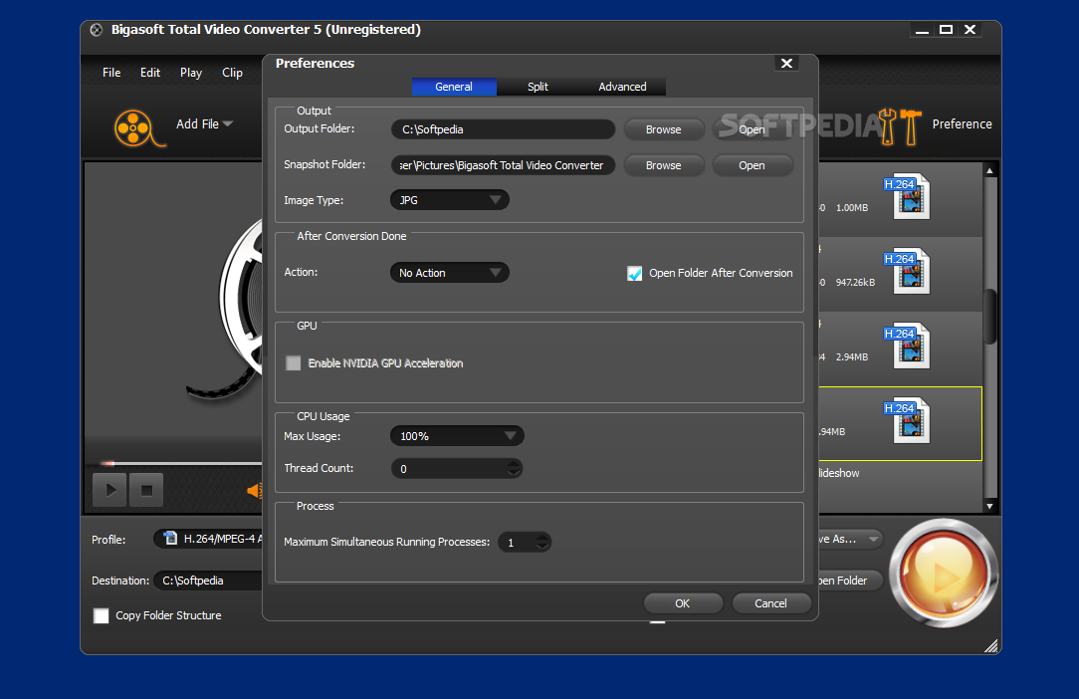Enable NVIDIA GPU Acceleration checkbox
This screenshot has width=1079, height=699.
294,362
